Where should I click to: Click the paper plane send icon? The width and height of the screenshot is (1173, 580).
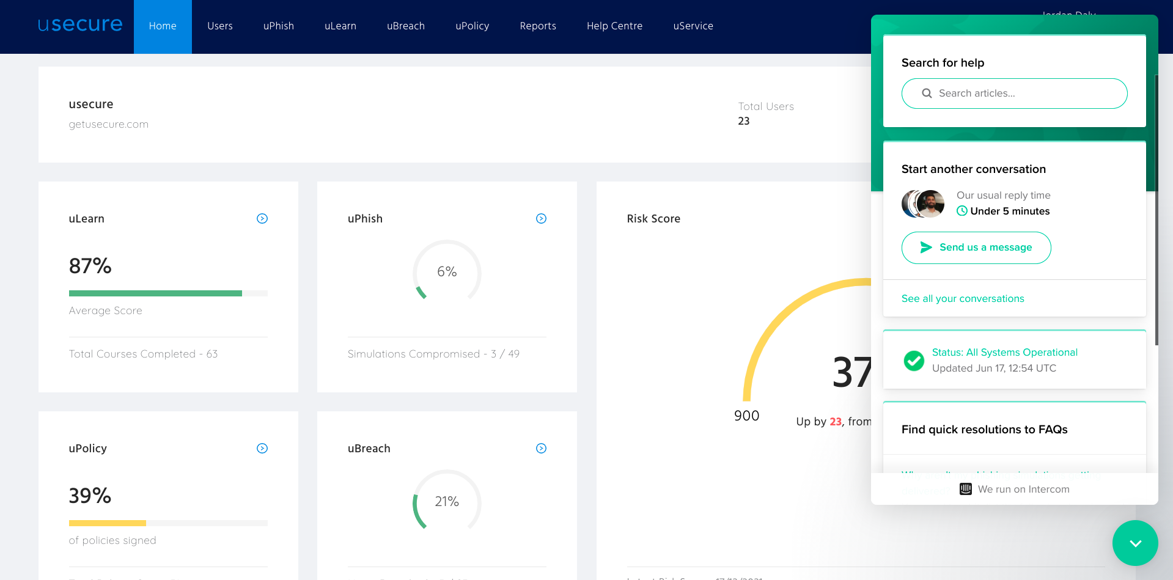tap(927, 248)
